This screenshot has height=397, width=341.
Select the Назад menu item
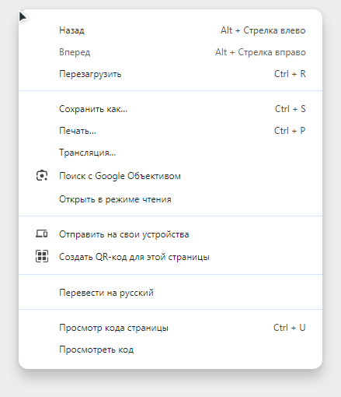point(170,30)
